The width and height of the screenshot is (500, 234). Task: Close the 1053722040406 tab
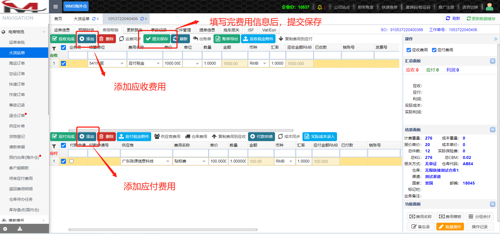pyautogui.click(x=146, y=19)
